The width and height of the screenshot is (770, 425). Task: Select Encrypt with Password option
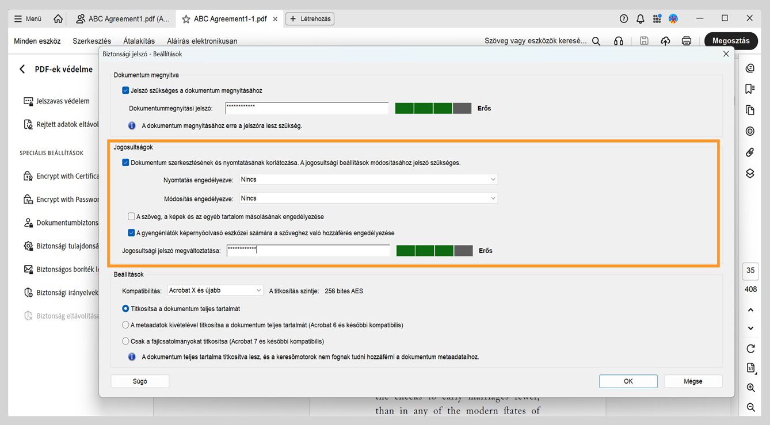61,200
